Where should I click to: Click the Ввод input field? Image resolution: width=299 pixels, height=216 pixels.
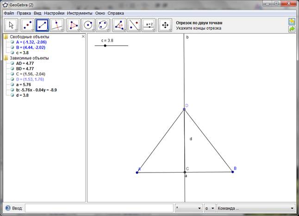click(99, 208)
